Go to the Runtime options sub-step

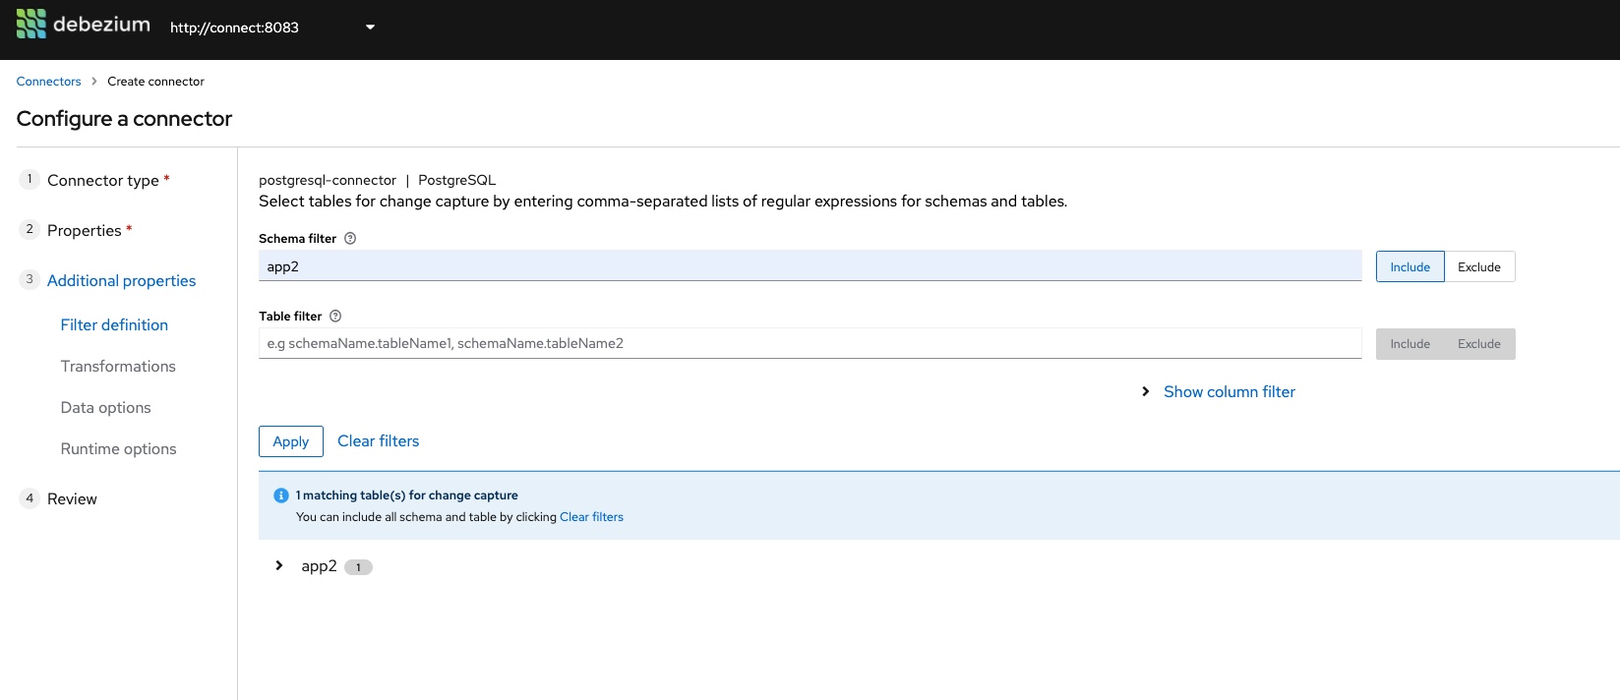tap(118, 448)
